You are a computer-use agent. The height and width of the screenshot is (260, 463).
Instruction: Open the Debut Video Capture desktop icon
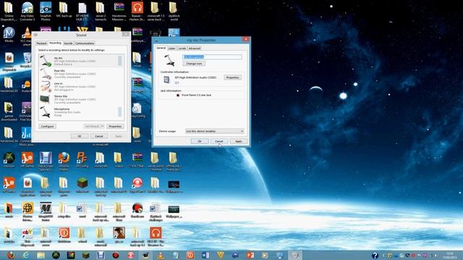coord(46,162)
